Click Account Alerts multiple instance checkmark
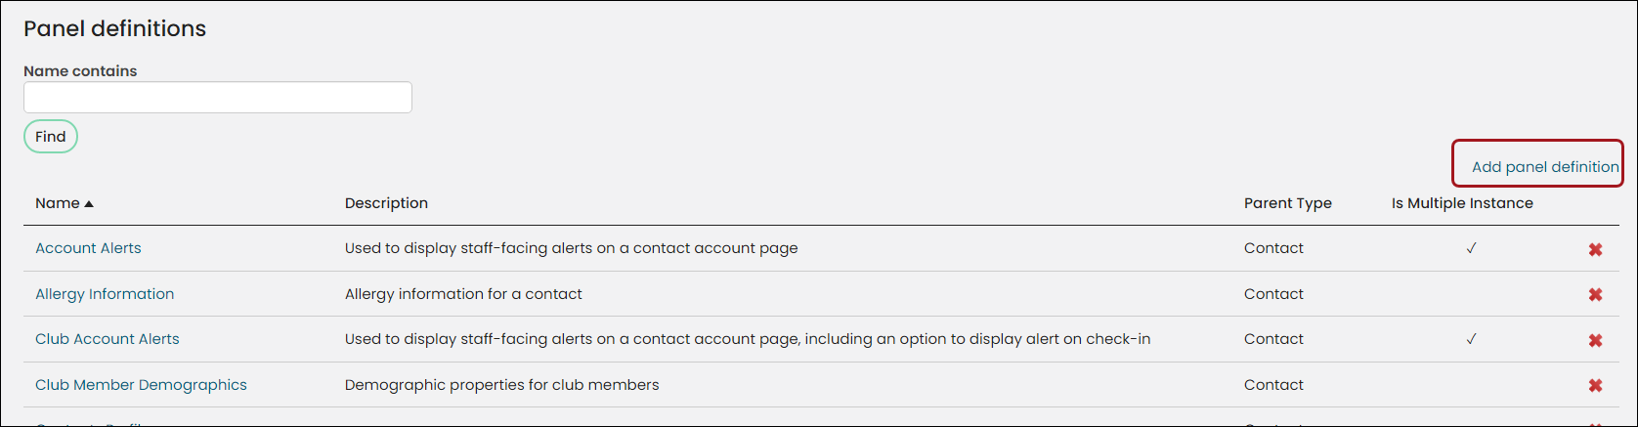The width and height of the screenshot is (1638, 427). [x=1471, y=248]
